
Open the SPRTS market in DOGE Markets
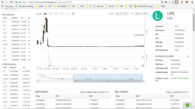coord(5,75)
